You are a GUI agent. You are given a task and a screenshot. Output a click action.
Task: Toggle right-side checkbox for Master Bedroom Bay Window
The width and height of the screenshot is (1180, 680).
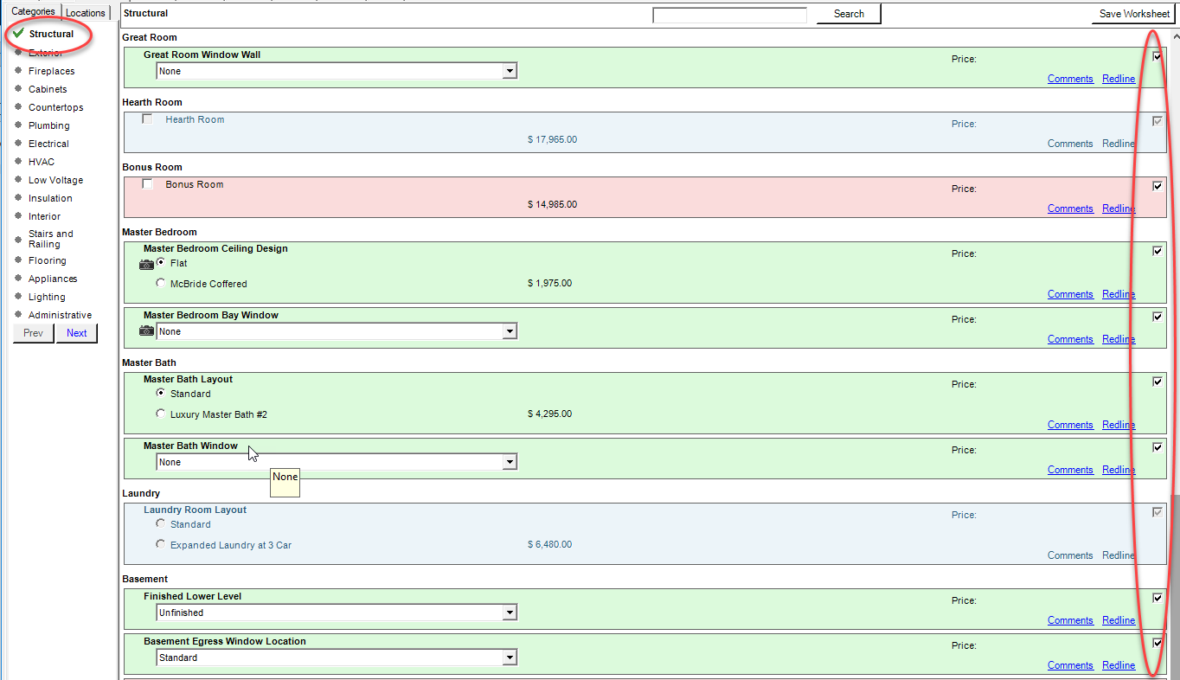(x=1158, y=317)
